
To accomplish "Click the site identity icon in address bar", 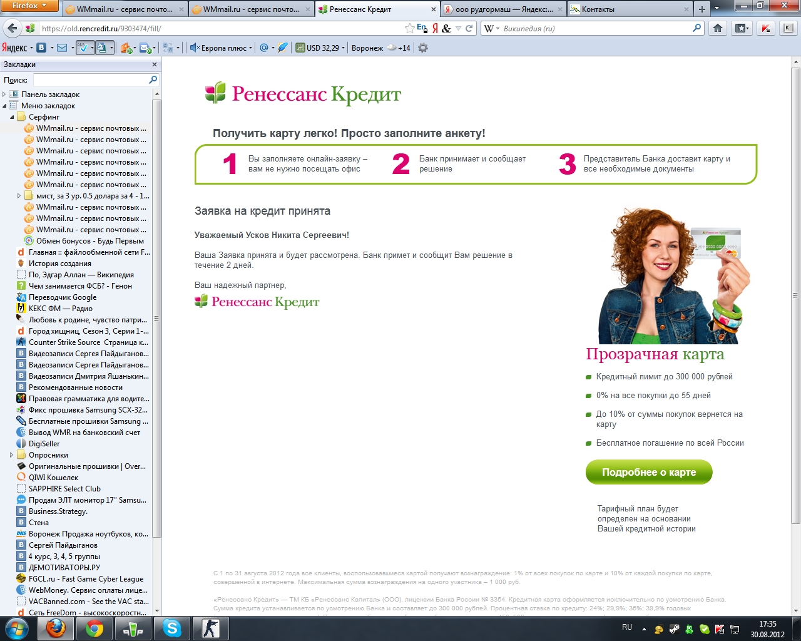I will click(x=30, y=28).
